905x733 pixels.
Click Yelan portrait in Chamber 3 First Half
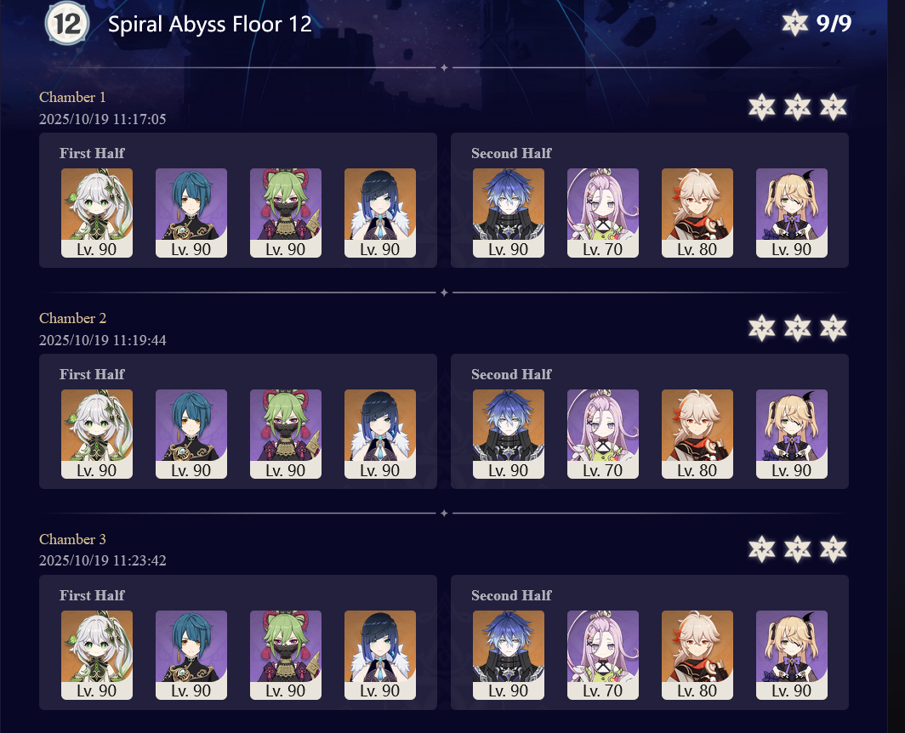click(x=379, y=655)
